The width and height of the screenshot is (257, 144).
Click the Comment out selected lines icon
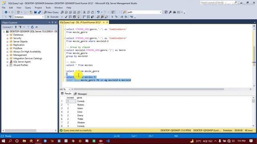click(x=112, y=17)
